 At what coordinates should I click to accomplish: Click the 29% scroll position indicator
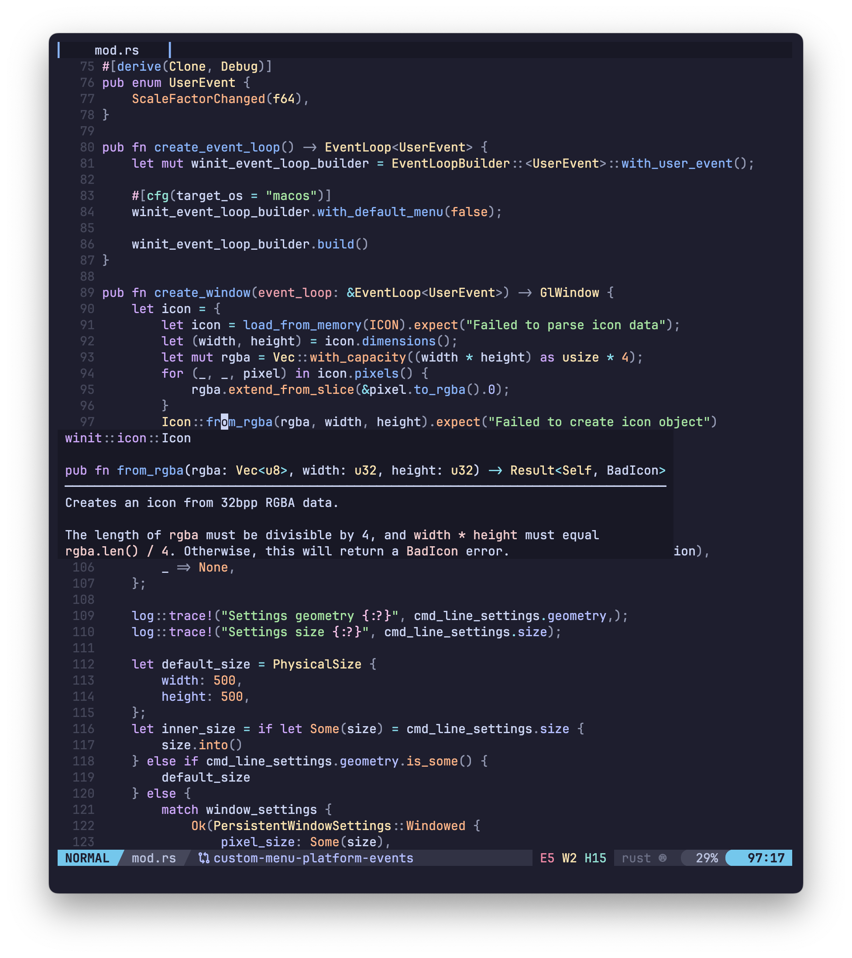706,858
